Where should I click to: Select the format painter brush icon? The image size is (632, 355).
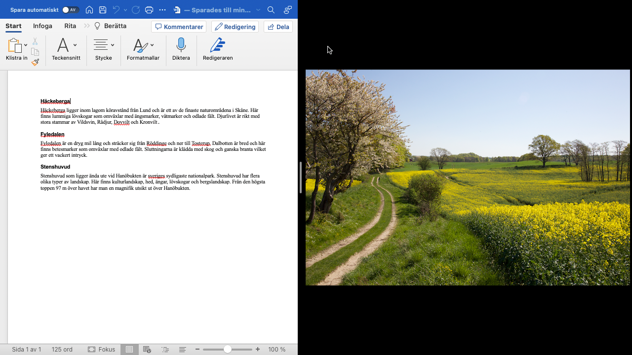click(x=35, y=63)
